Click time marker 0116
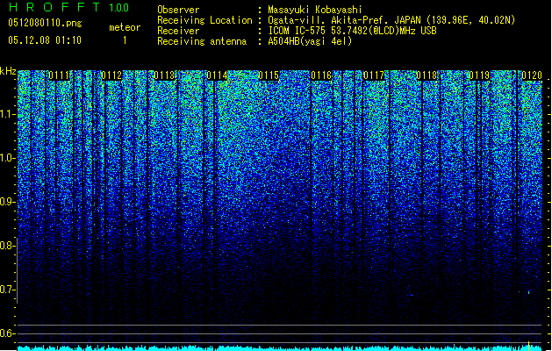Screen dimensions: 552x351 point(321,75)
